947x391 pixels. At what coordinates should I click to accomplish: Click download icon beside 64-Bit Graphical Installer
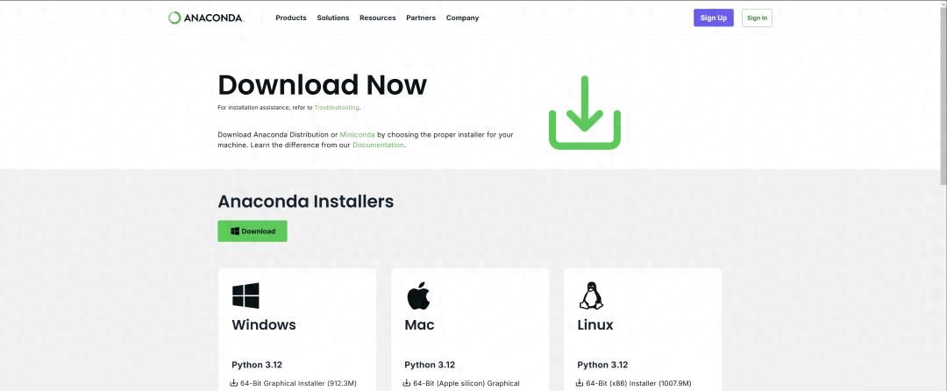click(x=234, y=382)
